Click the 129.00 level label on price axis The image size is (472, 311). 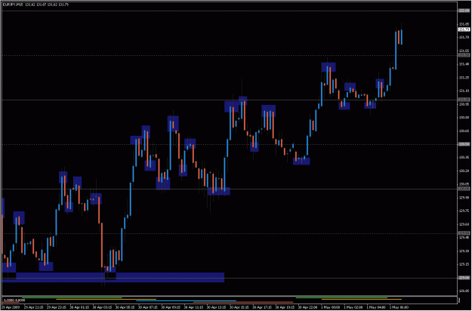pos(464,278)
